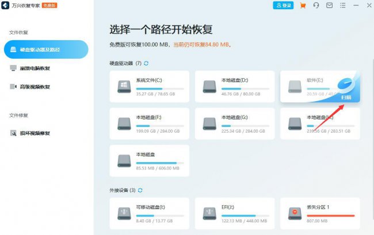Viewport: 374px width, 235px height.
Task: Click the EFI(J:) USB drive icon
Action: click(209, 213)
